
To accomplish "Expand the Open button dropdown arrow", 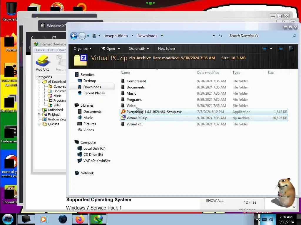I will point(119,49).
